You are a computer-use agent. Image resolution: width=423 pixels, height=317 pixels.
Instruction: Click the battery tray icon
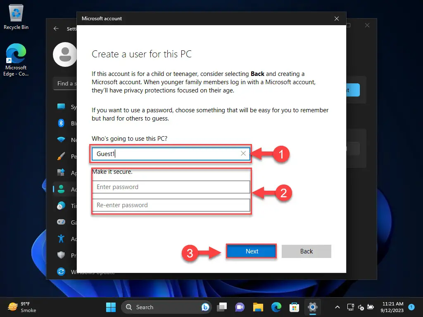coord(371,307)
